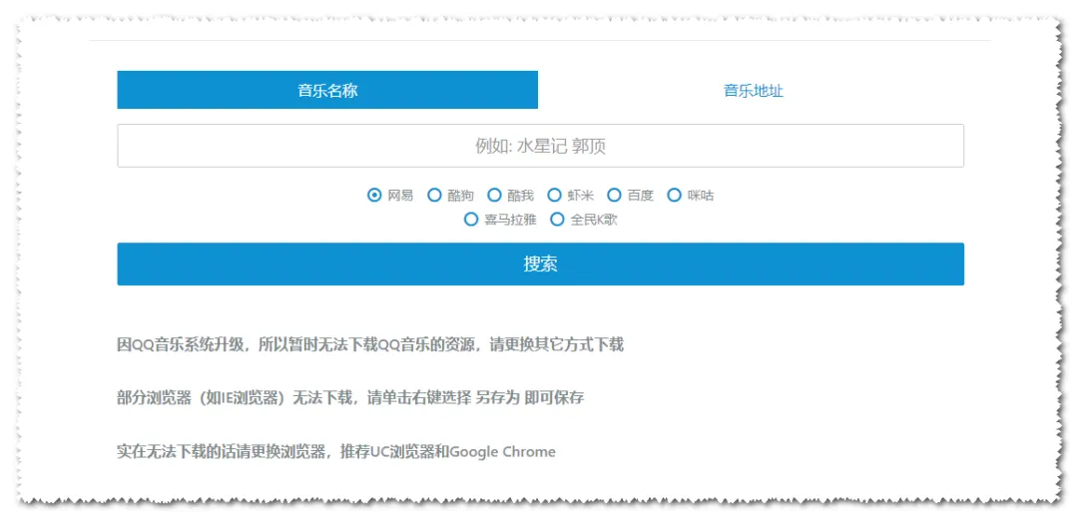The width and height of the screenshot is (1078, 519).
Task: Select the 全民K歌 radio option
Action: point(558,220)
